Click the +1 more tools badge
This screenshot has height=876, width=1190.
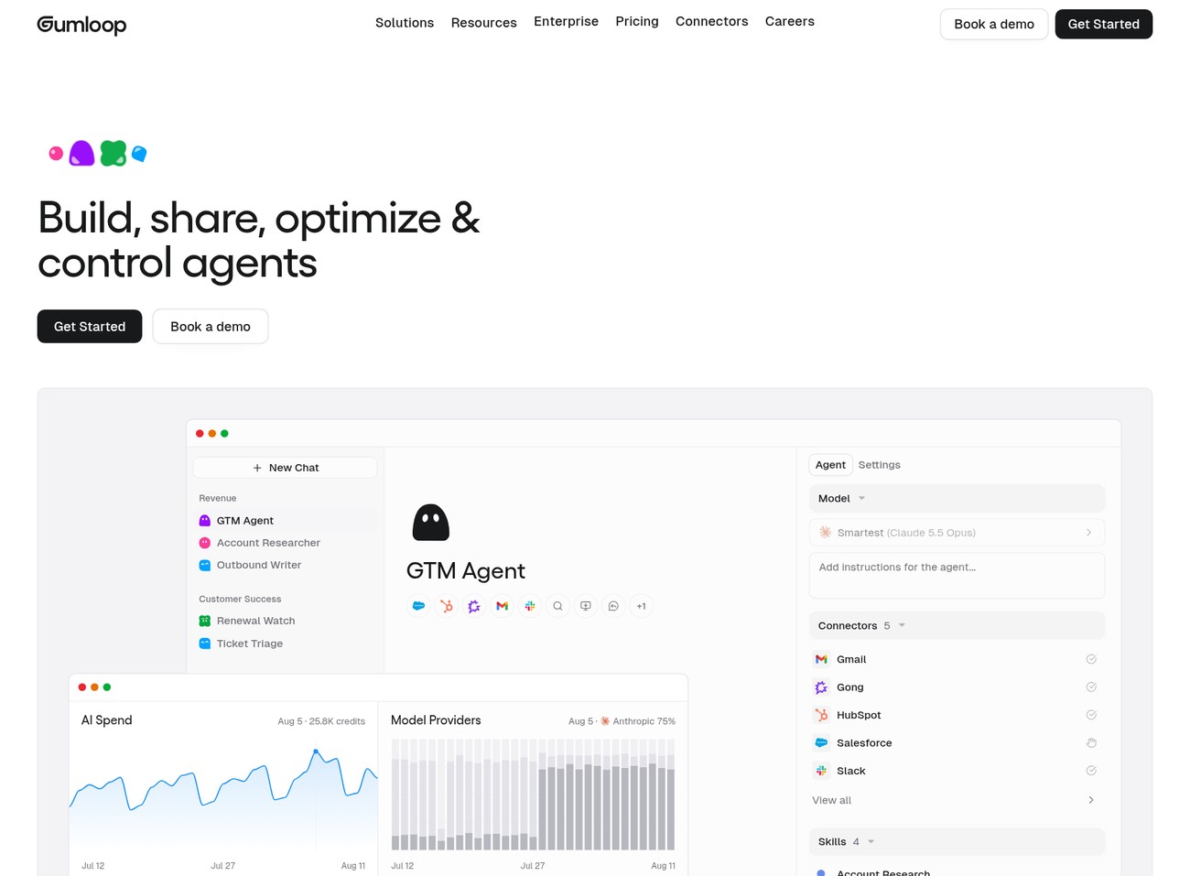(x=642, y=606)
